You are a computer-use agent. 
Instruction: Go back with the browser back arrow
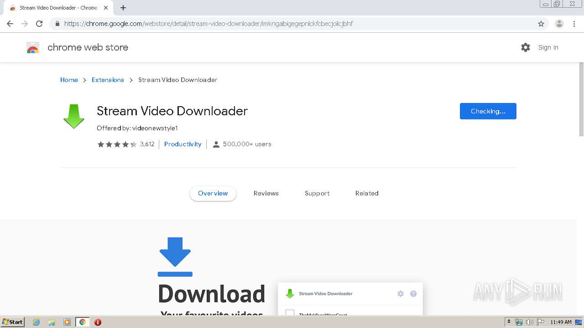[10, 24]
